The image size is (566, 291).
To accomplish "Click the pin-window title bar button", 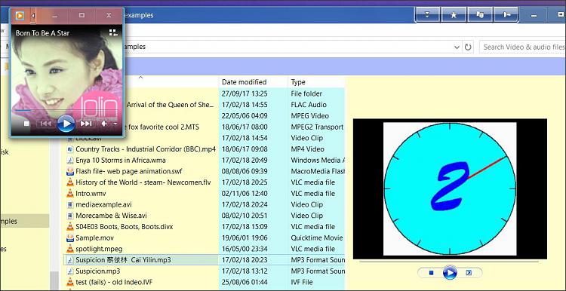I will click(506, 15).
